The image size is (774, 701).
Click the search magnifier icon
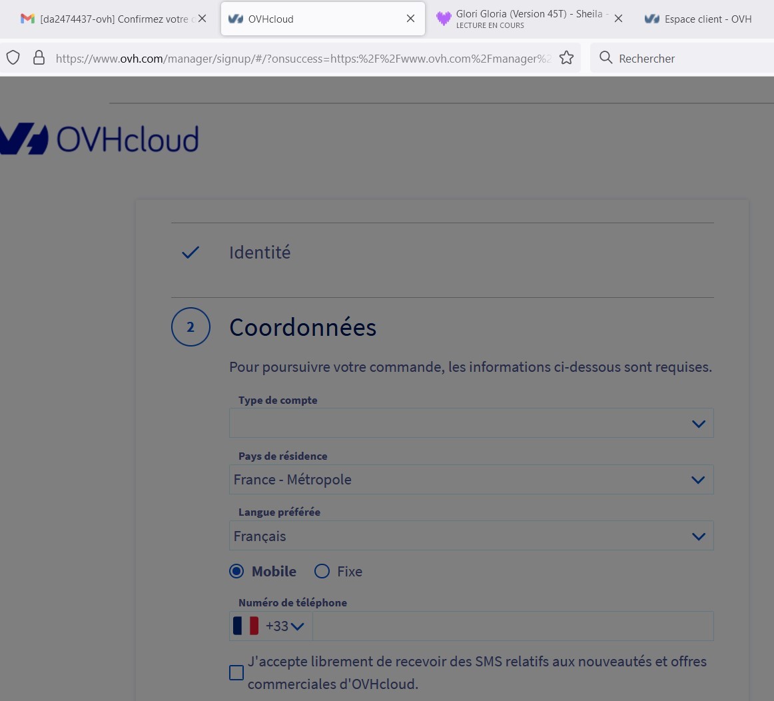[605, 58]
